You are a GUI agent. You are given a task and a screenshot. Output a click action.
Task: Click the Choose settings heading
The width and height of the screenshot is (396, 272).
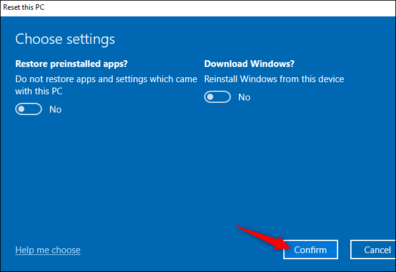click(x=65, y=40)
